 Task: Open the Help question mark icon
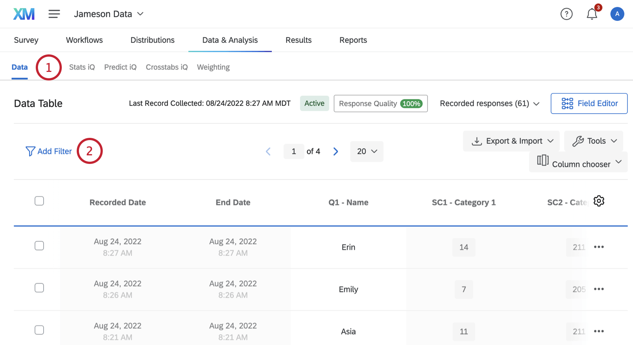[x=566, y=14]
